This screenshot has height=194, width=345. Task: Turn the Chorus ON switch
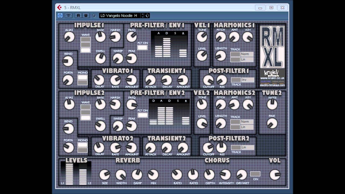click(x=255, y=174)
